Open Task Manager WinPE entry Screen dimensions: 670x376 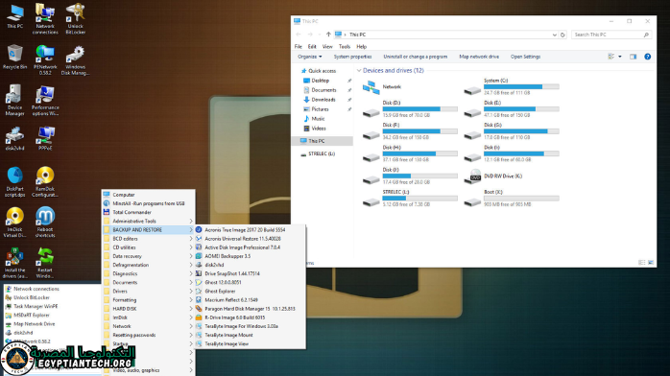coord(36,306)
